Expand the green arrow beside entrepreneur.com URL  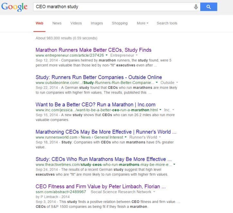click(107, 56)
